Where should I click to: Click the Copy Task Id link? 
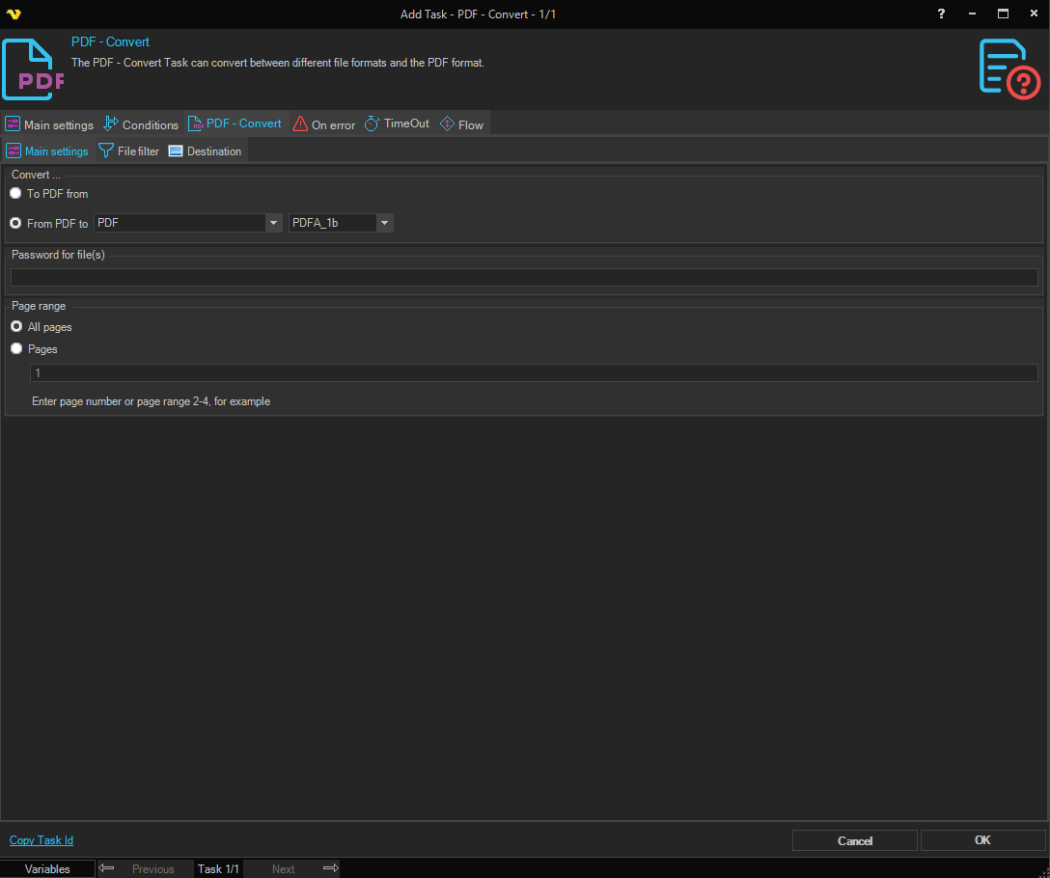pyautogui.click(x=41, y=840)
